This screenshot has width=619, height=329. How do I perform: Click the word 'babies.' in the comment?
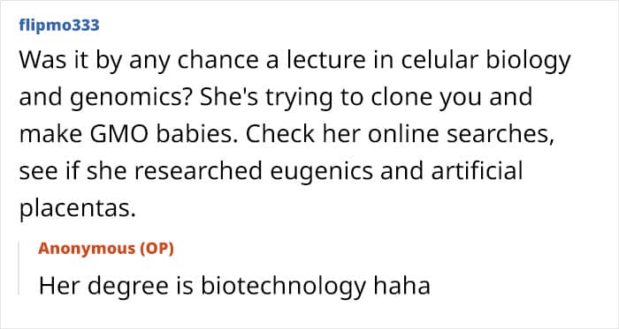197,135
